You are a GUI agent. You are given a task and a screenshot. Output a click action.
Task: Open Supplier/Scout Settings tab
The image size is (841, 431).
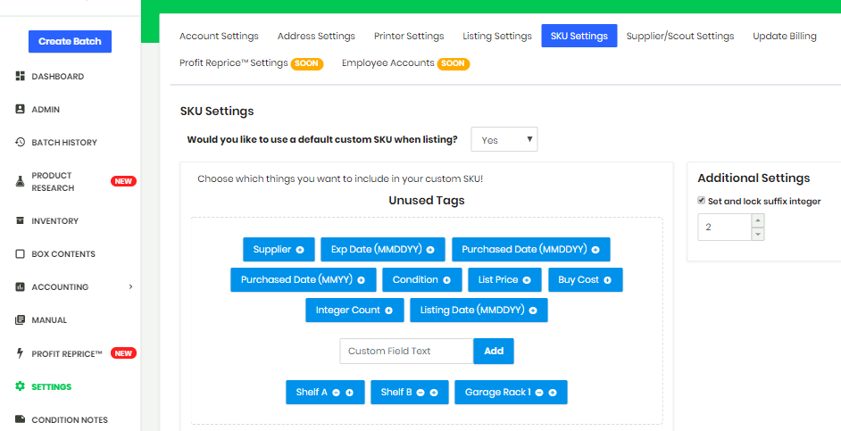click(680, 36)
